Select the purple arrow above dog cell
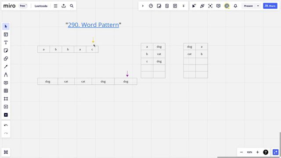The image size is (281, 158). pyautogui.click(x=127, y=74)
